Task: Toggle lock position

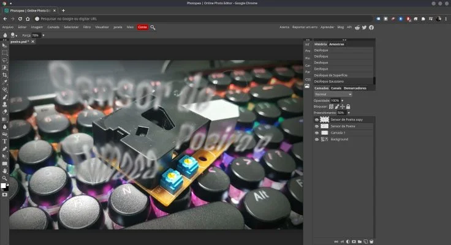Action: click(343, 107)
